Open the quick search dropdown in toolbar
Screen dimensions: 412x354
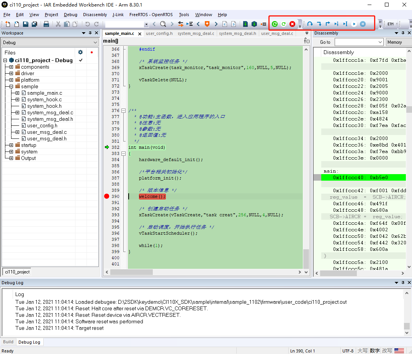point(146,24)
